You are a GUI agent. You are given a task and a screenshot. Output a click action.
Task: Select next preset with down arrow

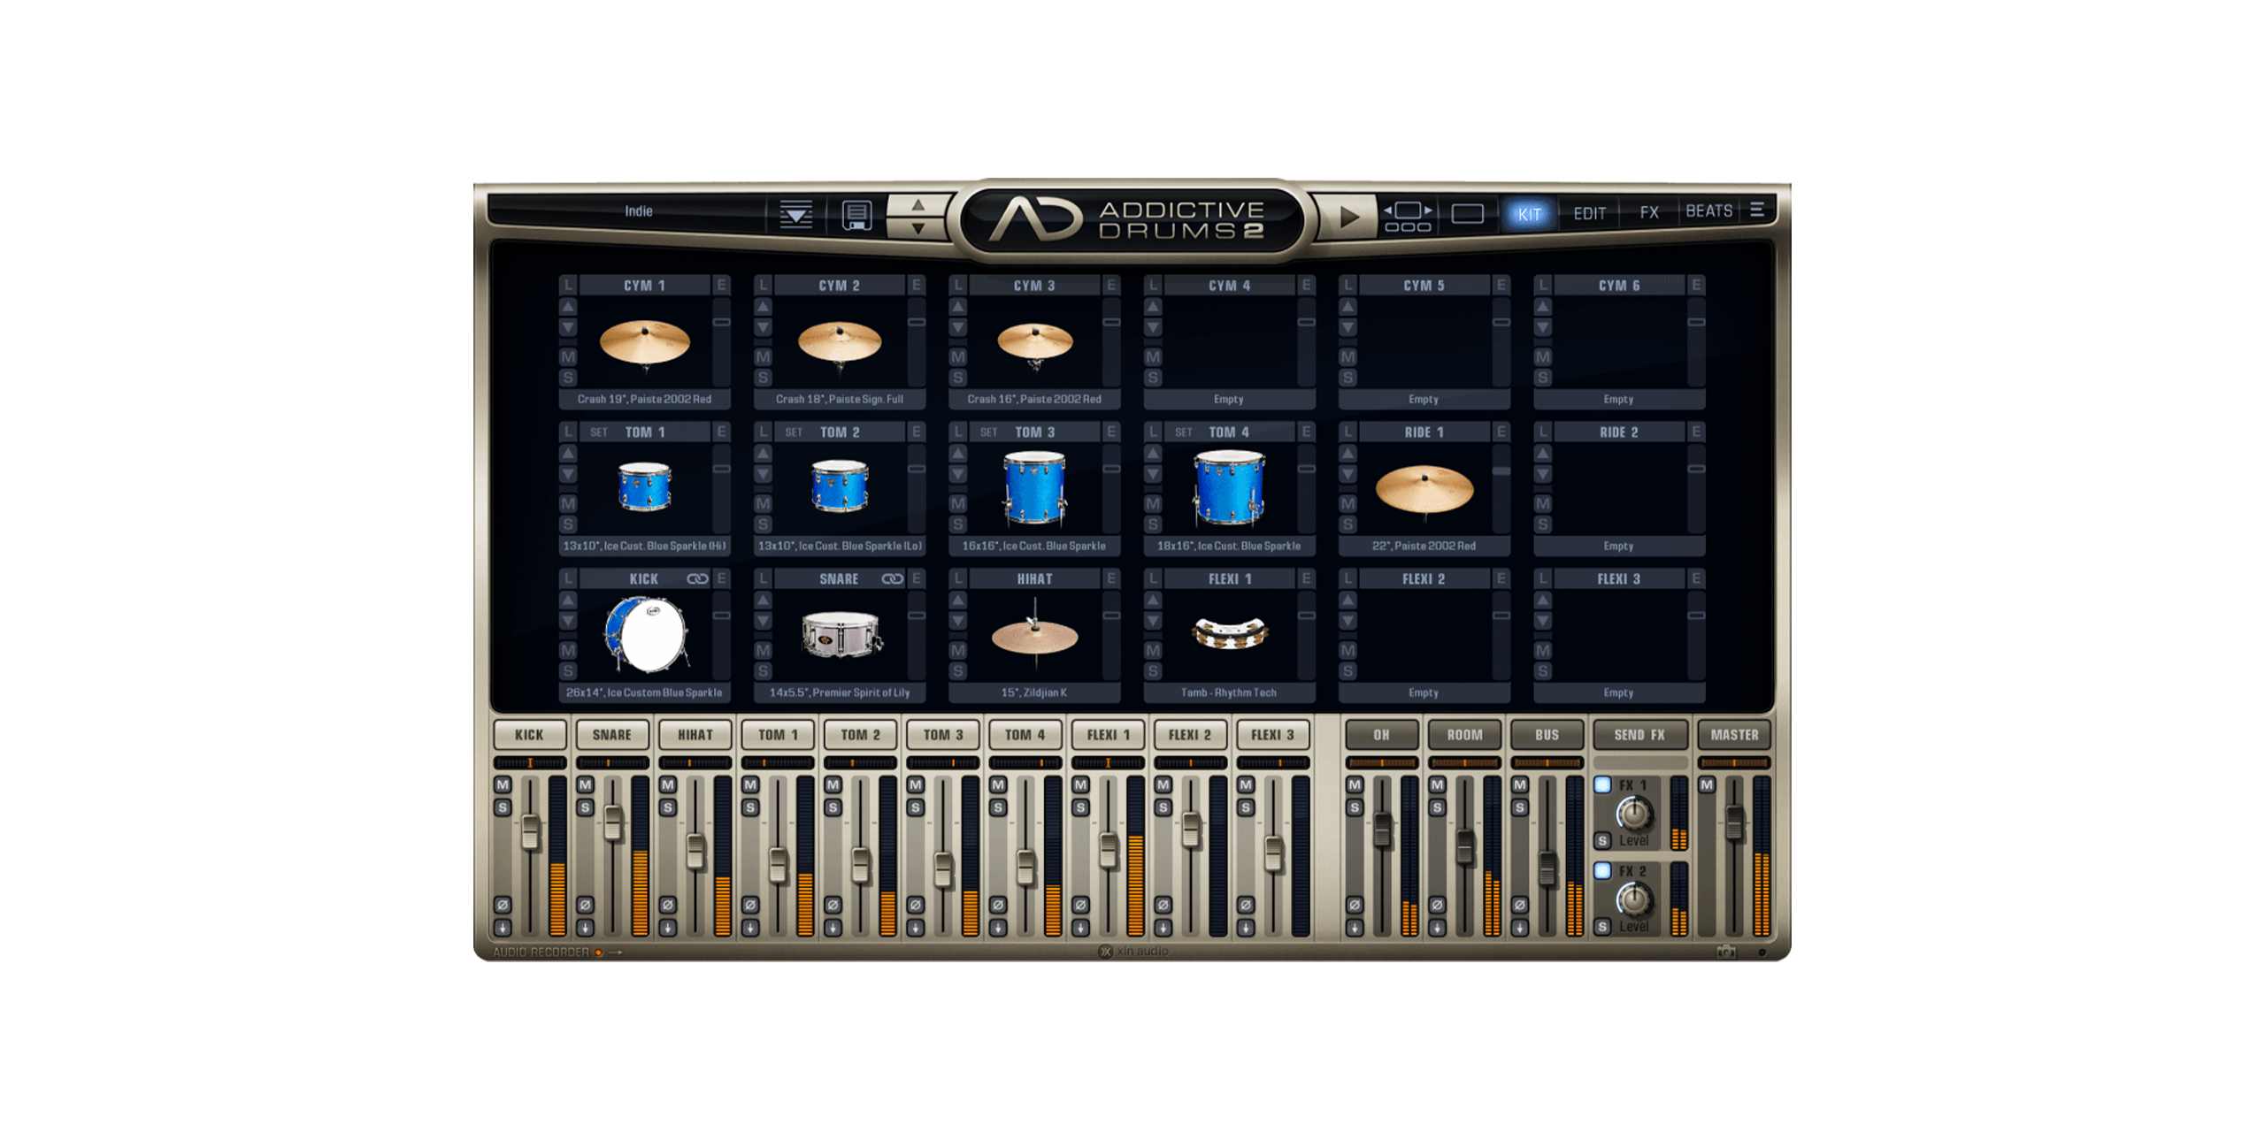[x=918, y=228]
